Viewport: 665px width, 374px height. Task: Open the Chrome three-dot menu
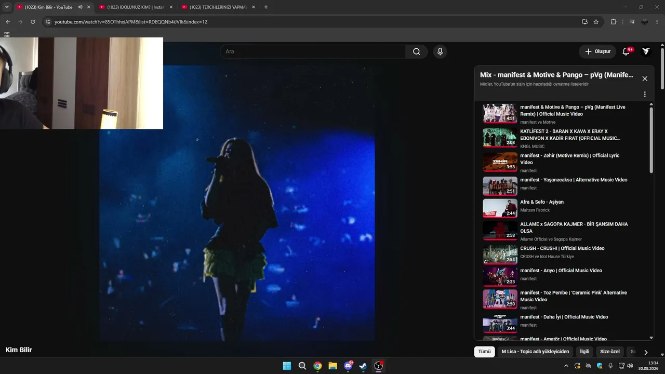coord(658,22)
